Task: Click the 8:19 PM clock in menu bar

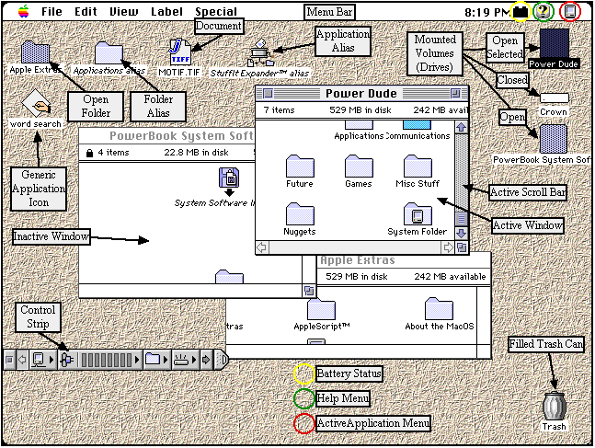Action: (488, 13)
